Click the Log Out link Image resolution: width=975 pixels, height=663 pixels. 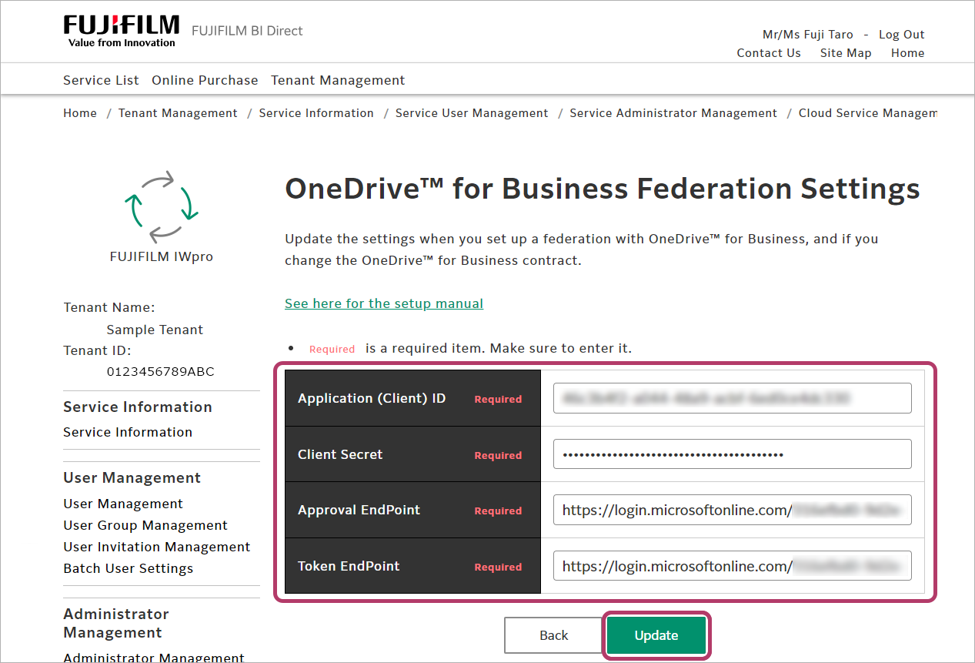[901, 35]
